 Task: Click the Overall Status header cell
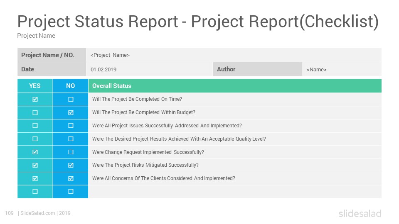point(235,86)
